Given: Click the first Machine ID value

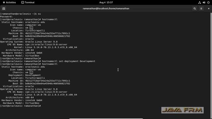Looking at the screenshot, I should [x=48, y=33].
